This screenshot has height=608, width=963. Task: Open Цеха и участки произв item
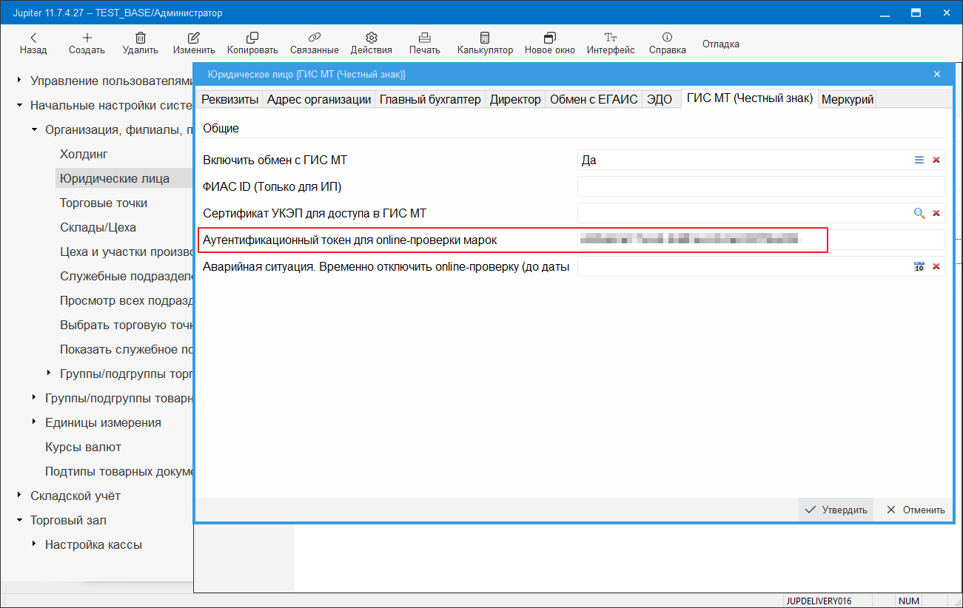[126, 251]
